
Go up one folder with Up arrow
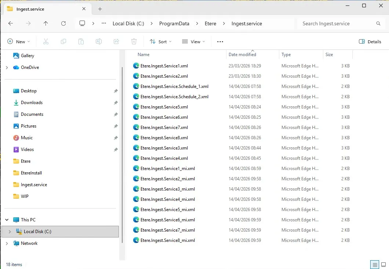click(46, 23)
